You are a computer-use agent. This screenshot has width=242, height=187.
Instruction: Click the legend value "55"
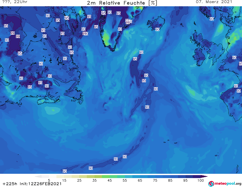tap(124, 180)
